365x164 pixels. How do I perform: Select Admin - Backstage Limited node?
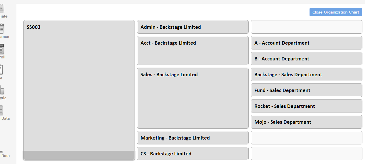click(193, 27)
